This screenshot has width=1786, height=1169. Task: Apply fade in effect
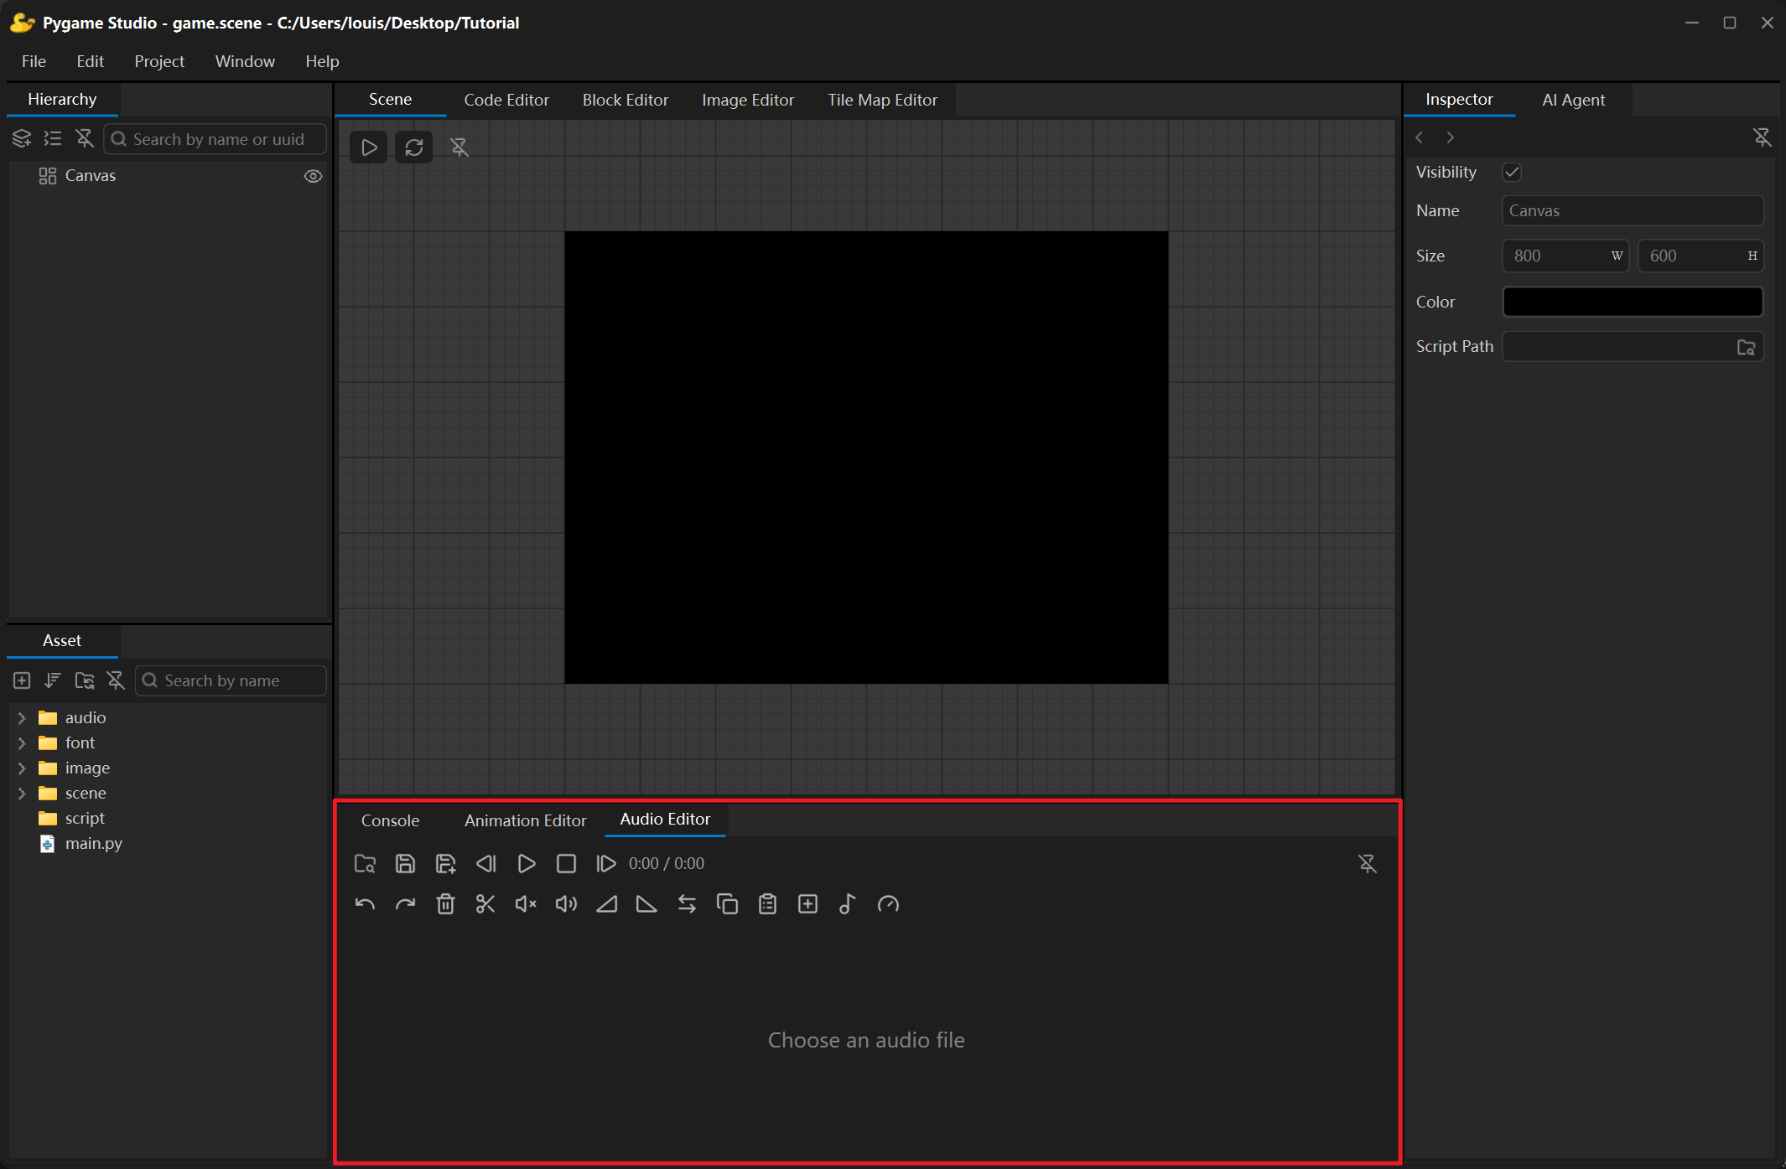(x=606, y=904)
